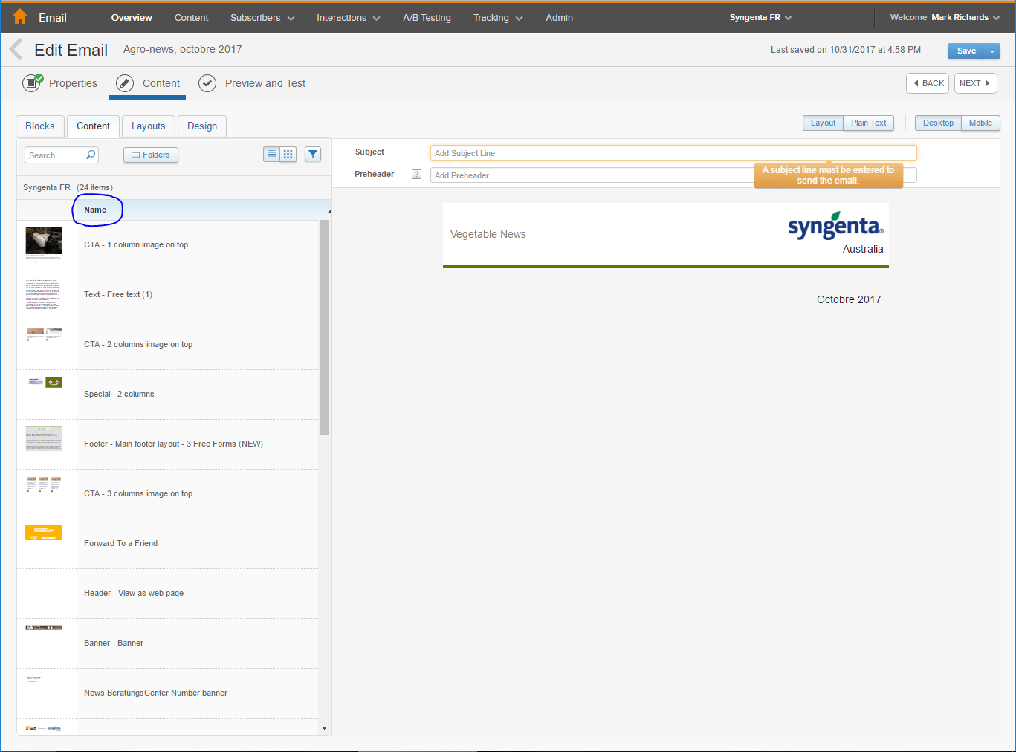
Task: Click the NEXT button
Action: click(x=975, y=83)
